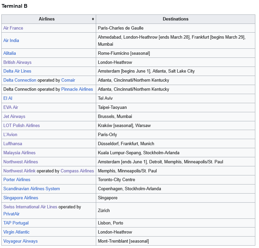Viewport: 259px width, 248px height.
Task: Open the Lufthansa link
Action: tap(13, 144)
